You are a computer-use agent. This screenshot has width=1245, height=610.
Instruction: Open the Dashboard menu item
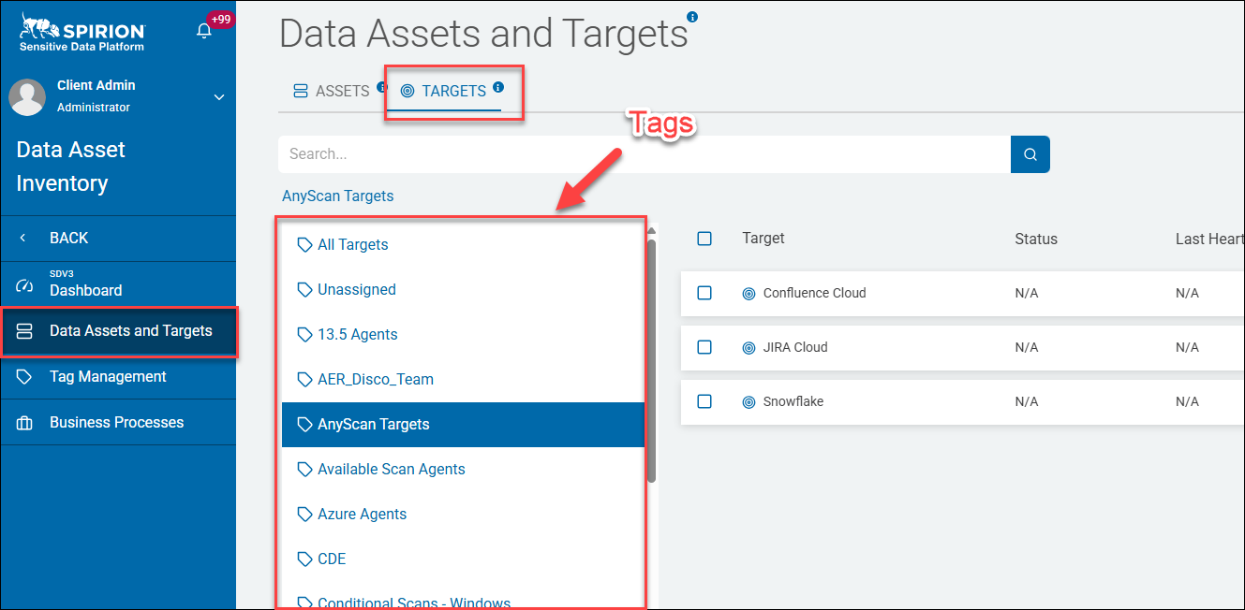coord(118,284)
